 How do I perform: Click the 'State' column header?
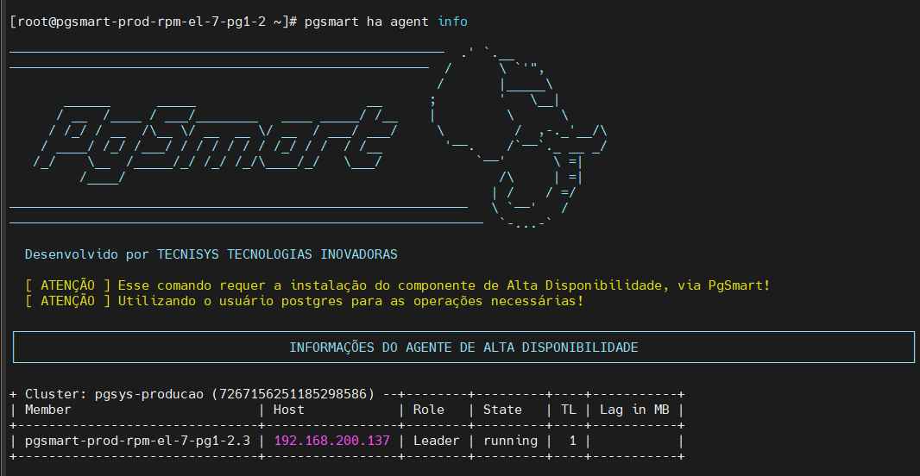point(502,410)
